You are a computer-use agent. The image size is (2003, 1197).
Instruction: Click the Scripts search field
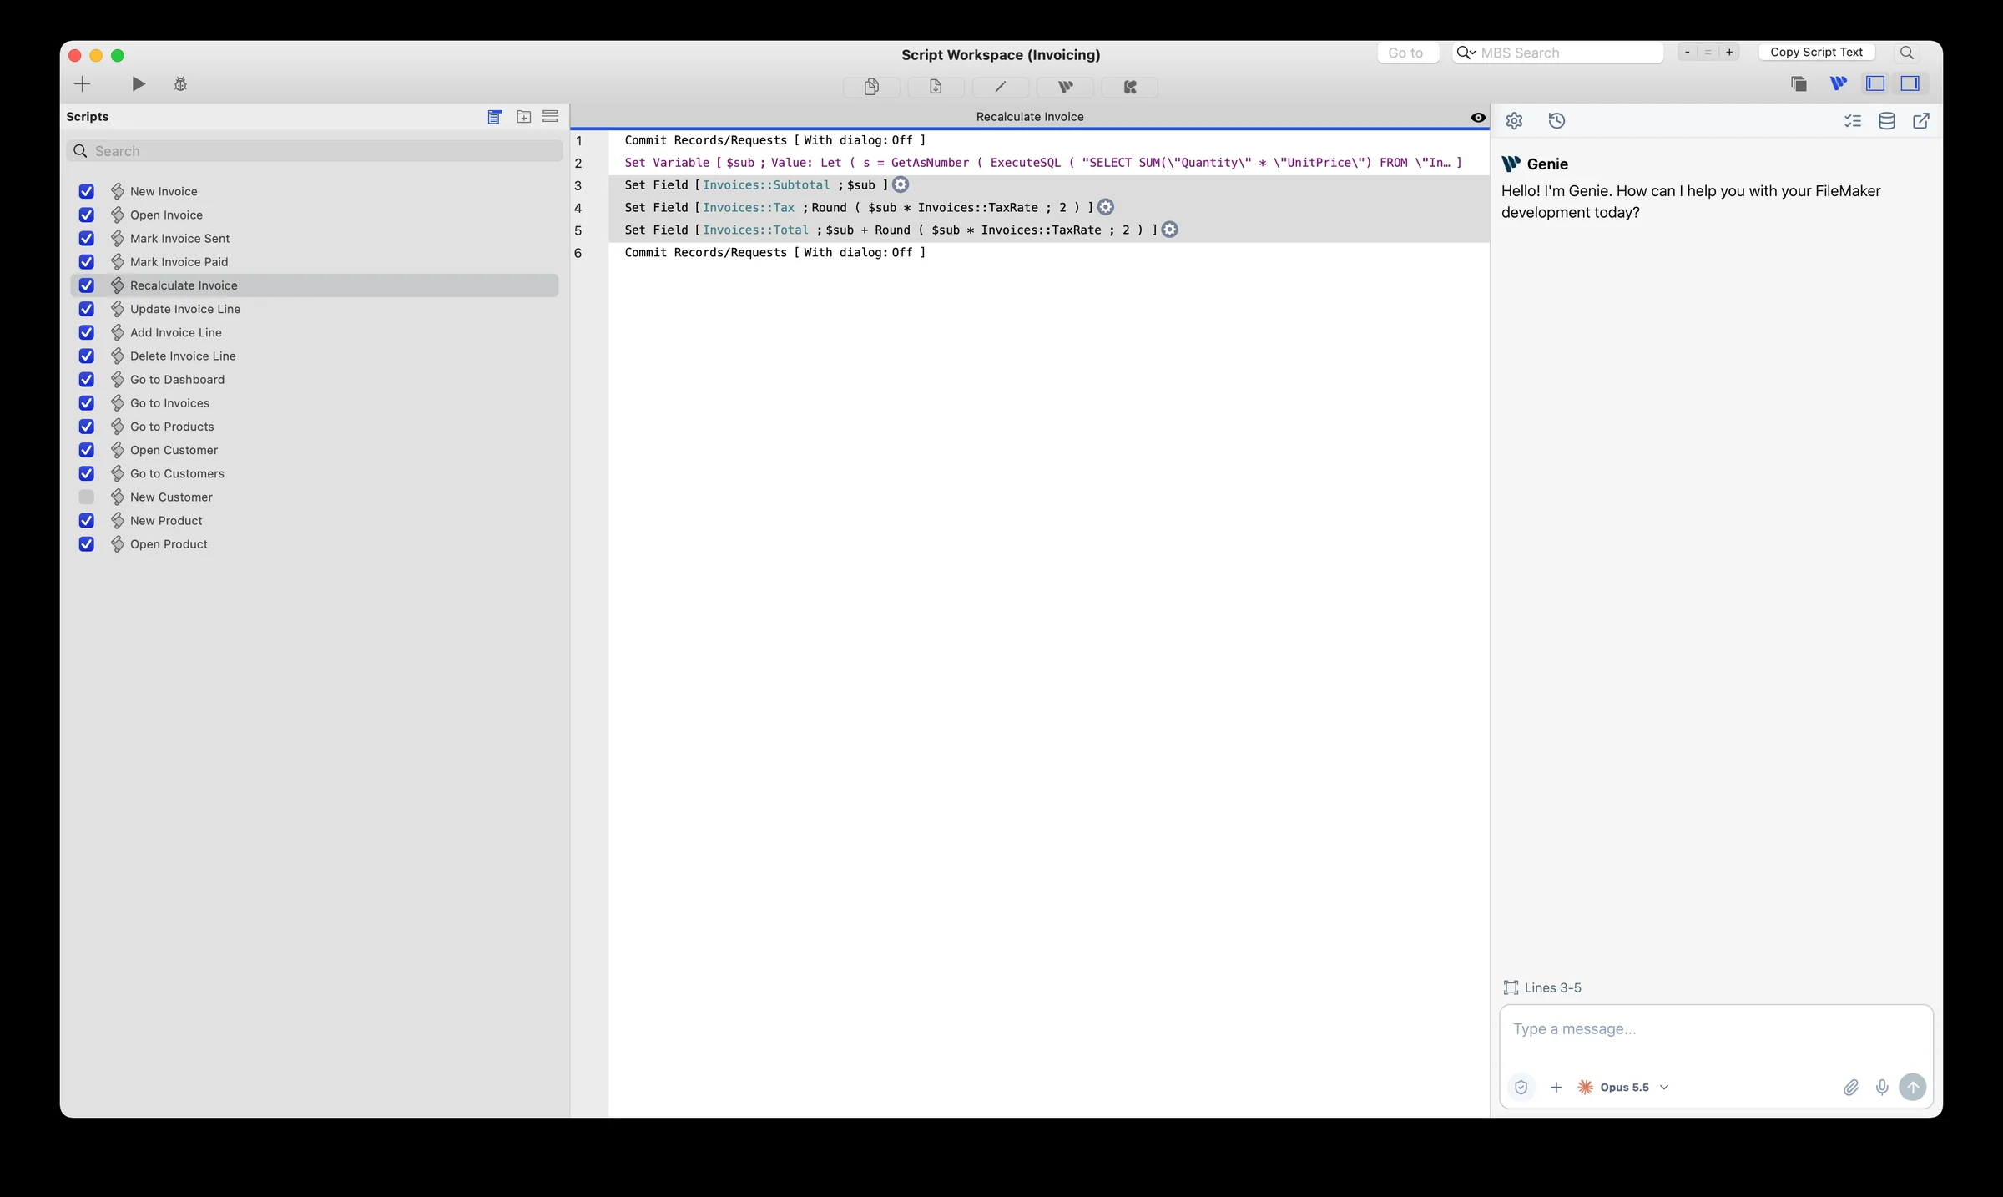(315, 151)
